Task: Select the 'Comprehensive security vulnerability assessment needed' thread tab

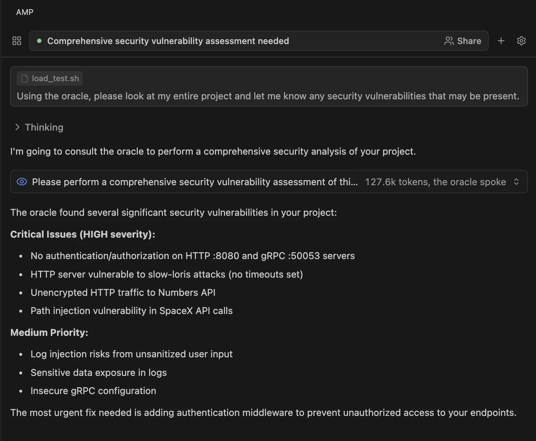Action: tap(168, 41)
